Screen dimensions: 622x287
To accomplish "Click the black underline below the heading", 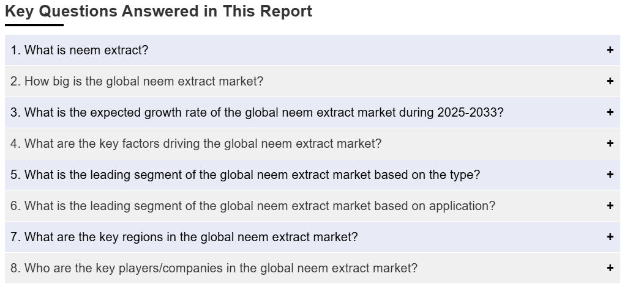I will click(34, 25).
